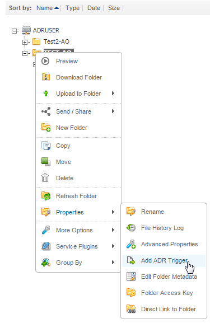
Task: Sort files by Date
Action: 94,8
